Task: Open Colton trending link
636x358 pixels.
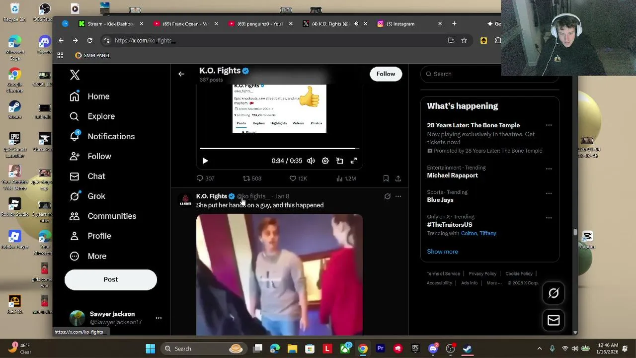Action: [469, 233]
